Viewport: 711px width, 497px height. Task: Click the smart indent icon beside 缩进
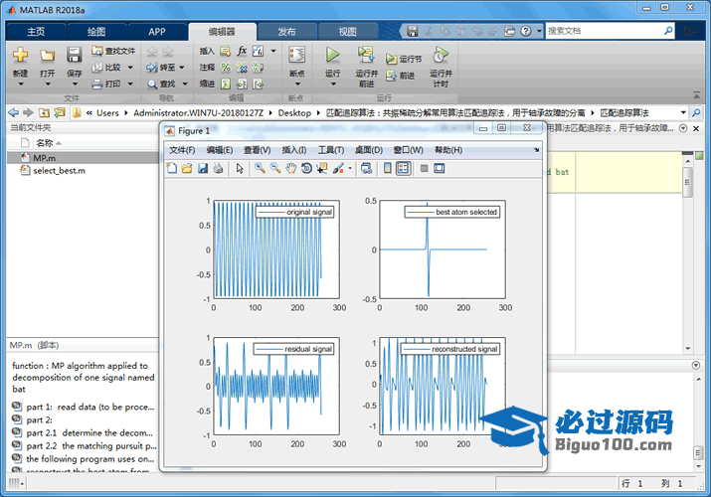click(226, 83)
